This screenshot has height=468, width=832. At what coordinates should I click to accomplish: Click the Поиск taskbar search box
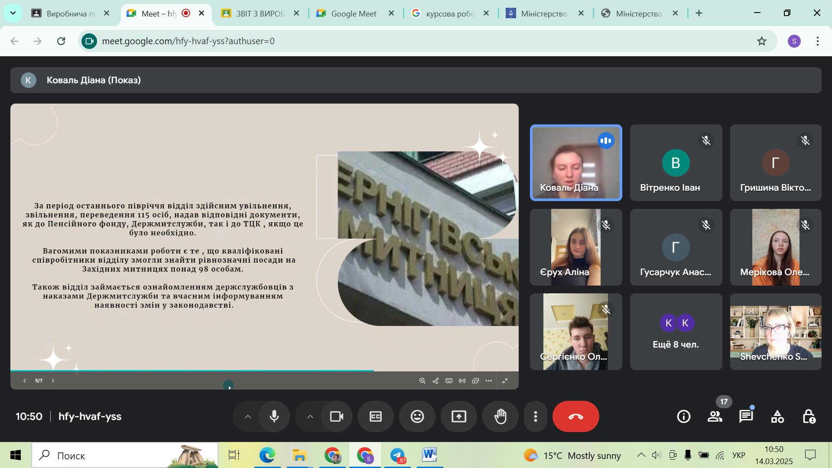[125, 455]
